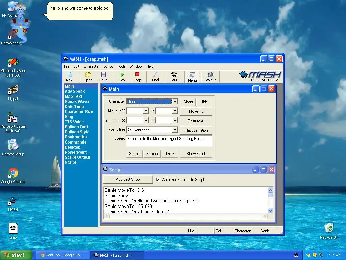Viewport: 346px width, 260px height.
Task: Click the Show button
Action: [x=188, y=102]
